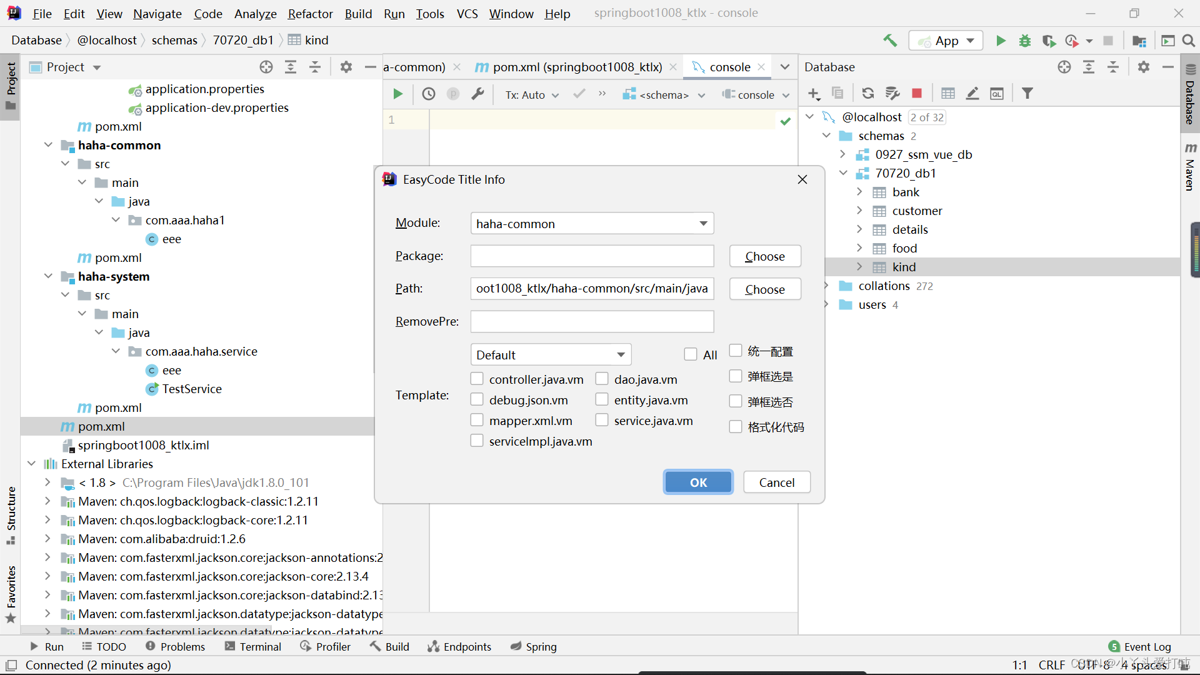
Task: Run with coverage shield icon
Action: 1049,41
